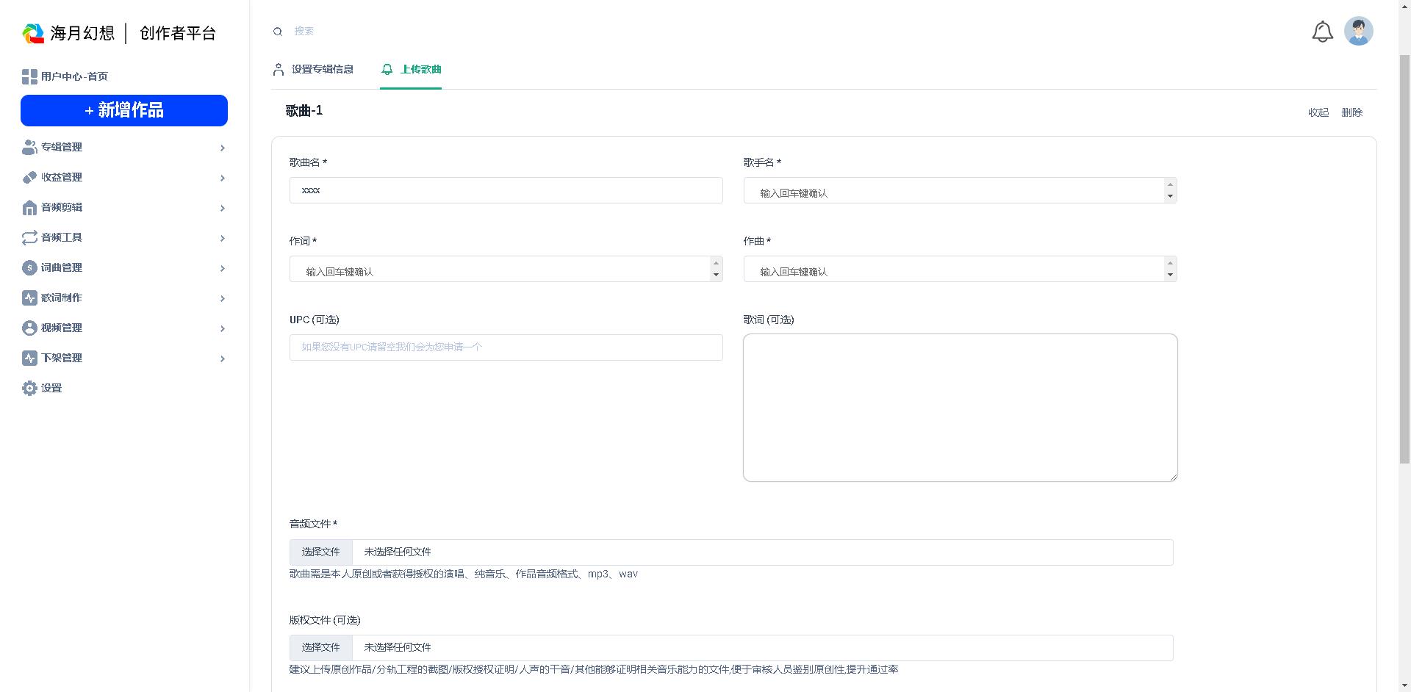The height and width of the screenshot is (692, 1411).
Task: Delete song with the 删除 link
Action: (1352, 112)
